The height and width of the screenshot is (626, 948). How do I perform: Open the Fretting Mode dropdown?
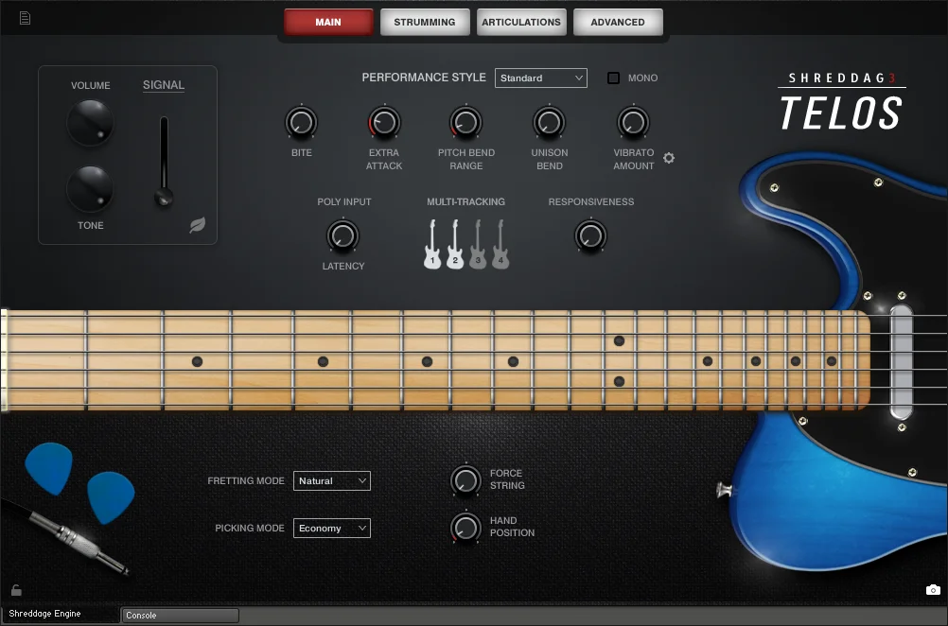331,481
